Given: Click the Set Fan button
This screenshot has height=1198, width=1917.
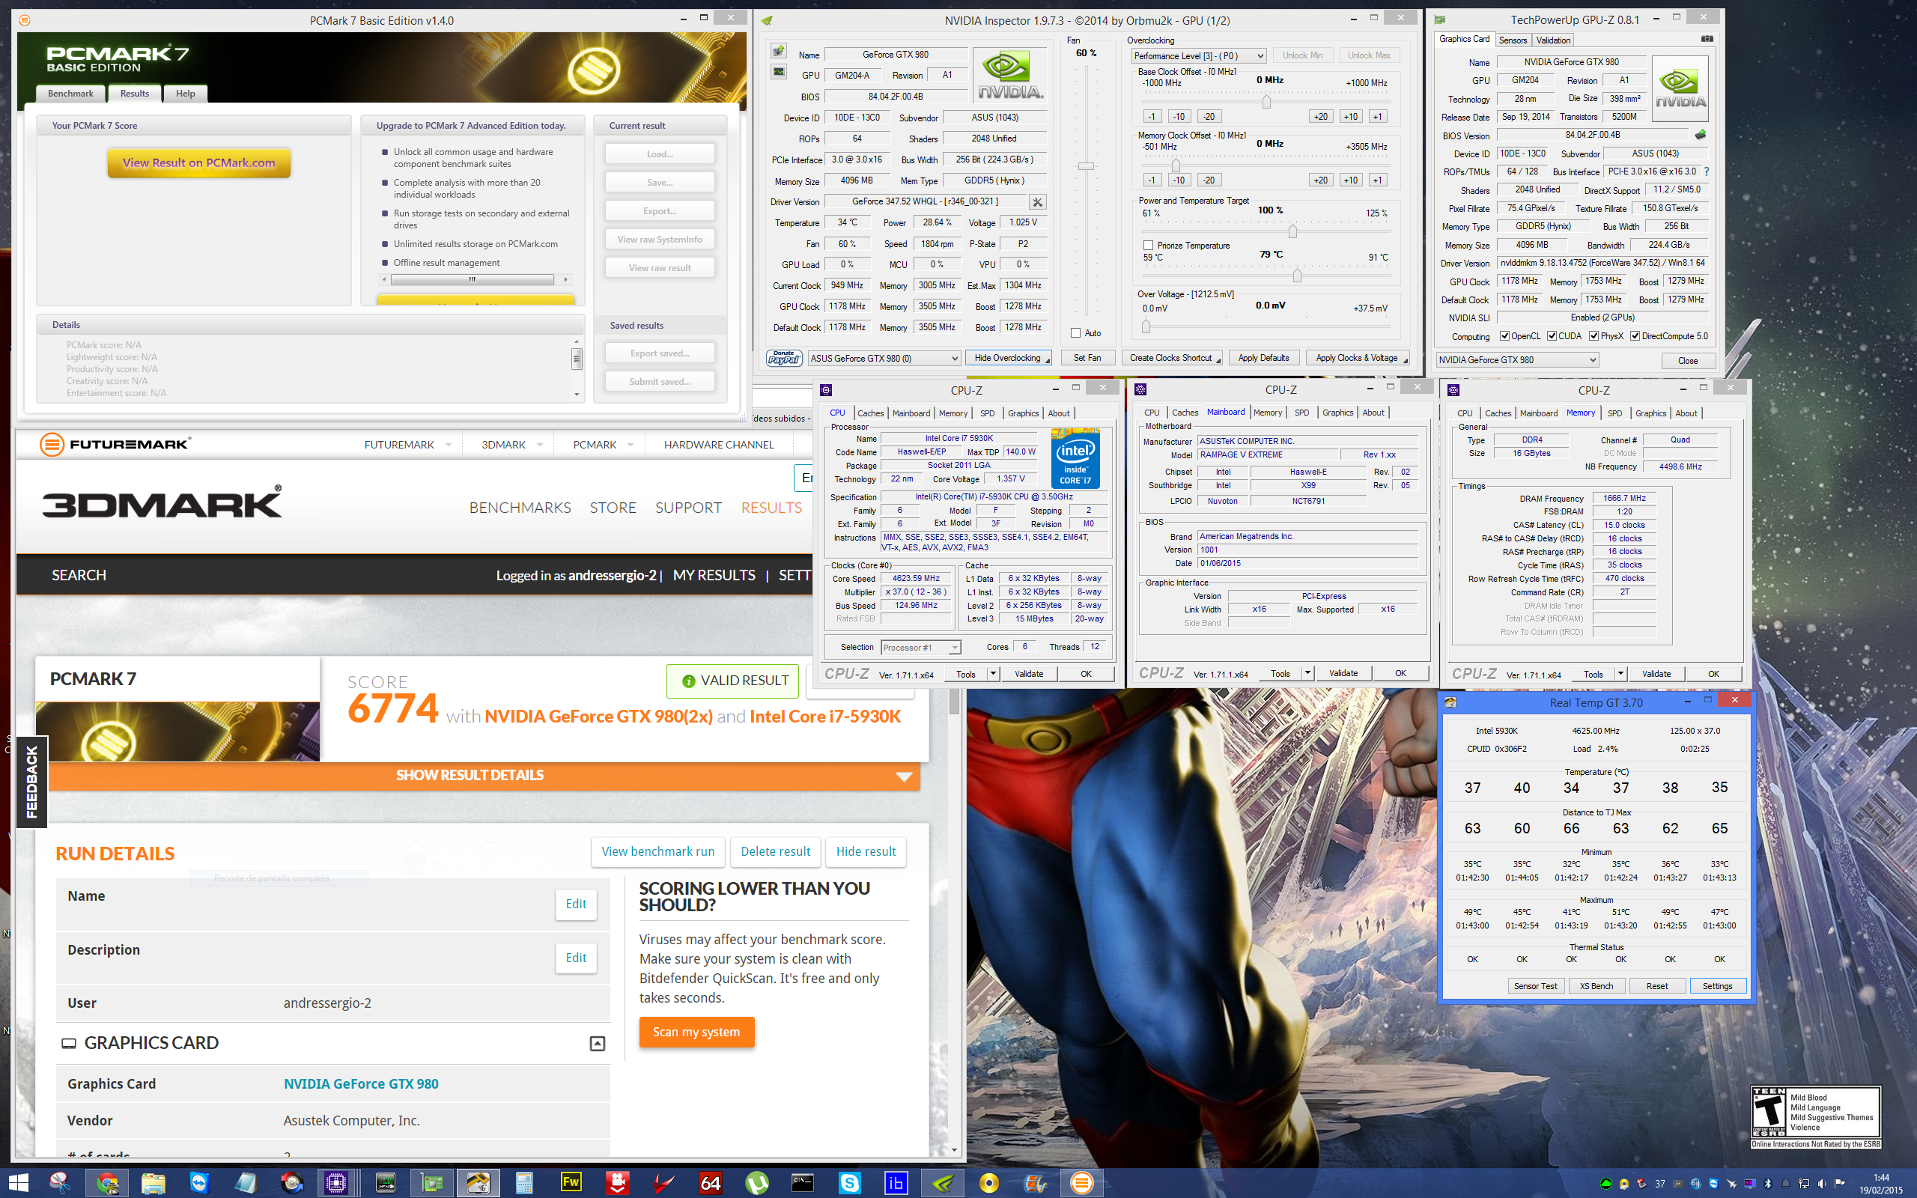Looking at the screenshot, I should (1087, 358).
